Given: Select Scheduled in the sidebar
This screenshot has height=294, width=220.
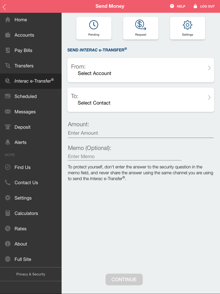Looking at the screenshot, I should (25, 96).
